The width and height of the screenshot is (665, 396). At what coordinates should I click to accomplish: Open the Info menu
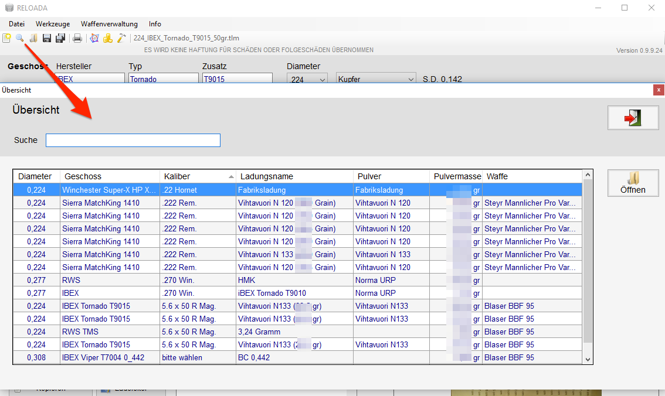click(155, 24)
